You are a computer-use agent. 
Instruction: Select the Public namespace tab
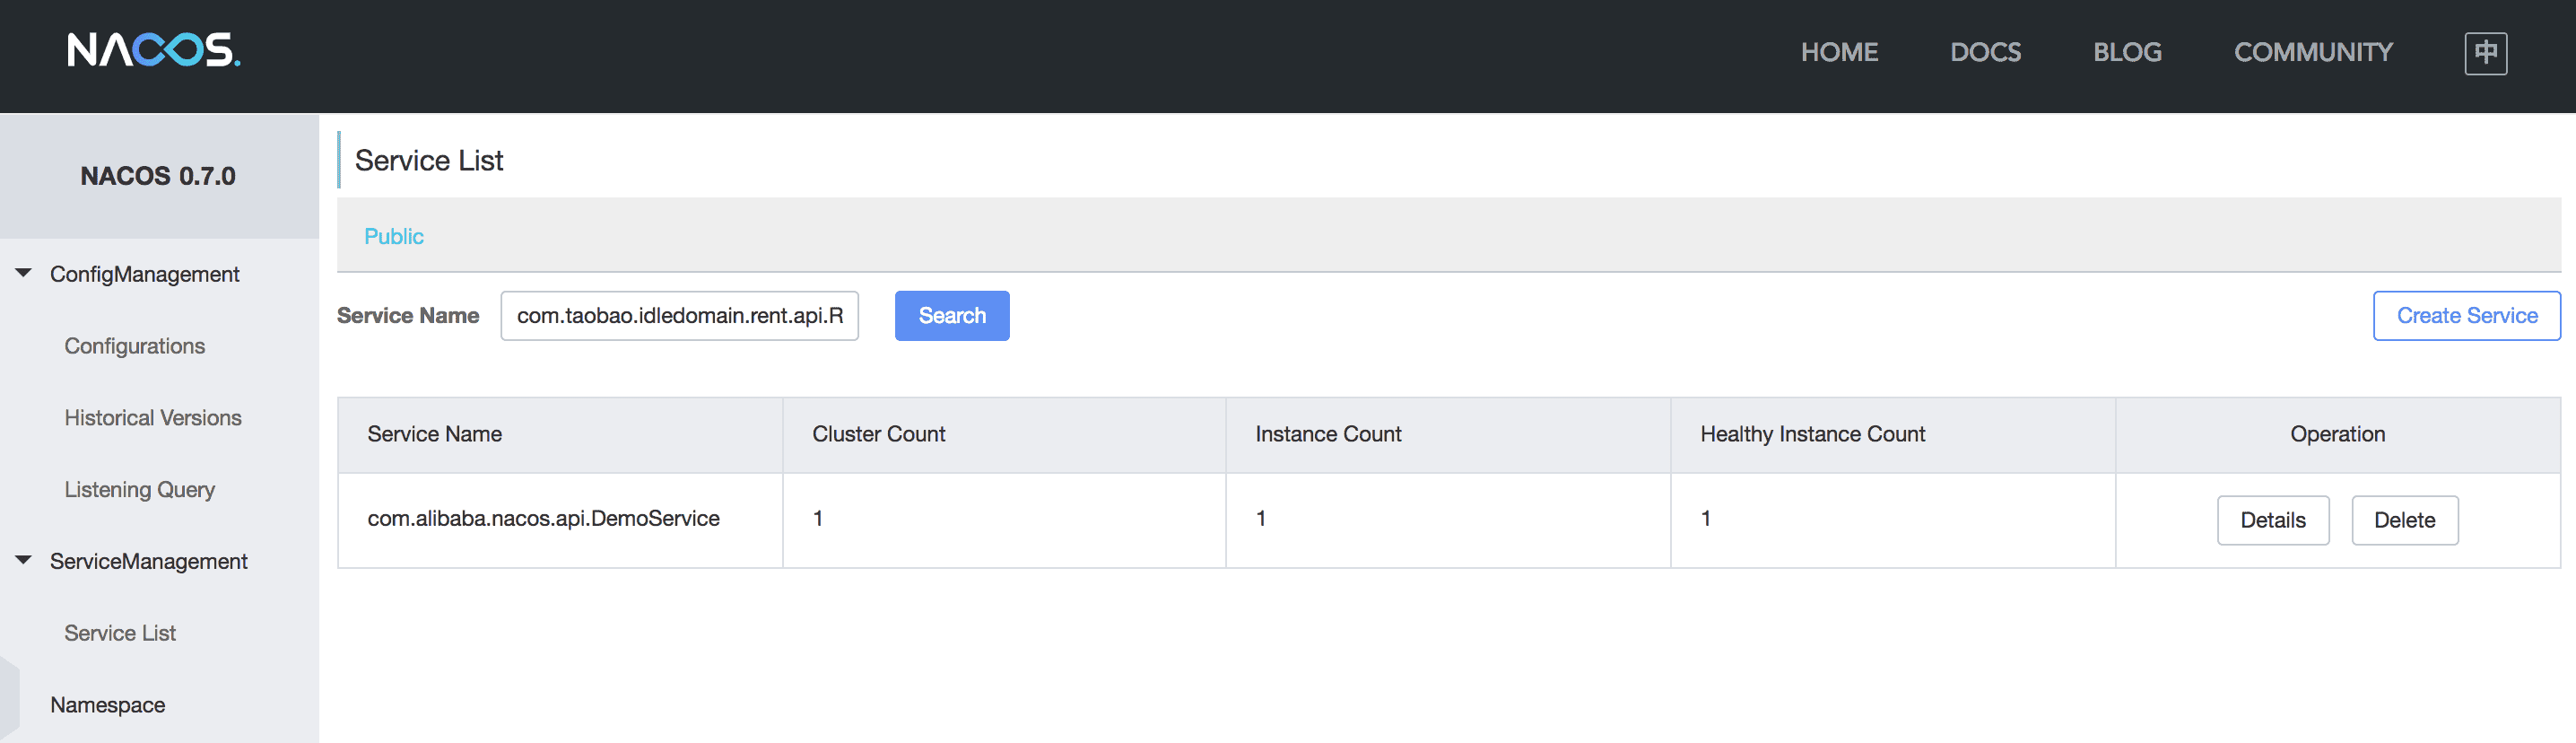[394, 236]
